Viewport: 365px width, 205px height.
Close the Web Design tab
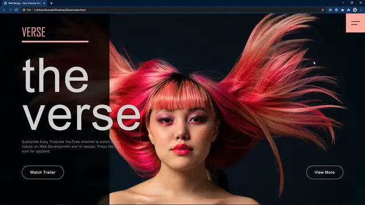pos(44,3)
